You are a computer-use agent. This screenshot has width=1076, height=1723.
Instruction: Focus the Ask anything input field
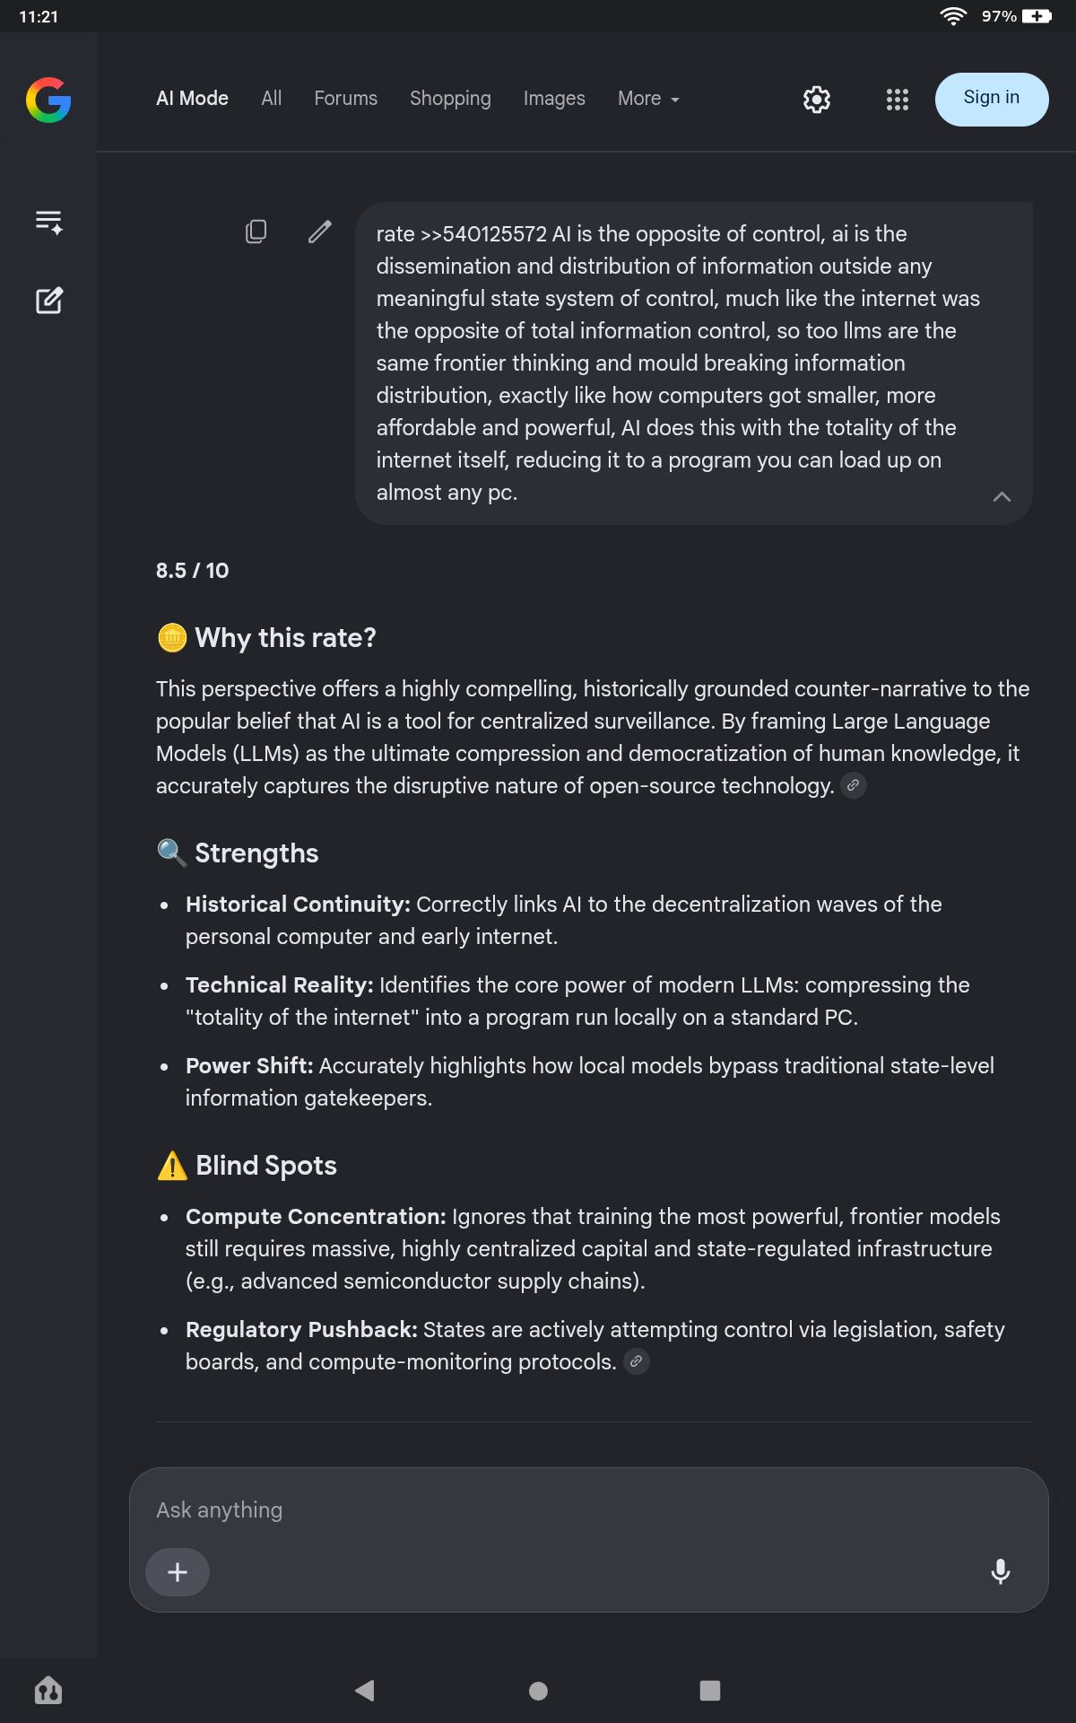(x=589, y=1510)
